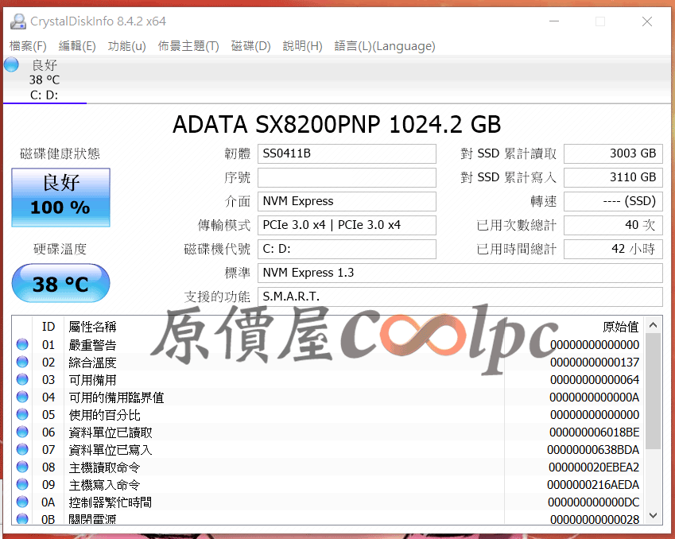Open the 說明(H) menu
Image resolution: width=675 pixels, height=539 pixels.
pos(303,45)
